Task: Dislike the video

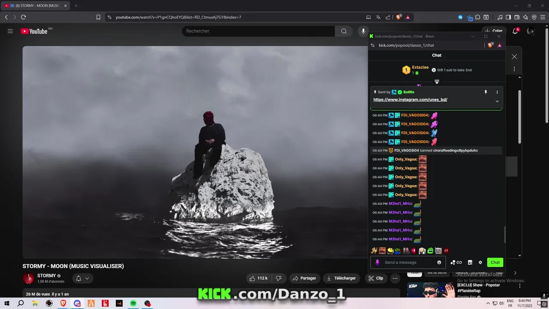Action: pyautogui.click(x=278, y=278)
